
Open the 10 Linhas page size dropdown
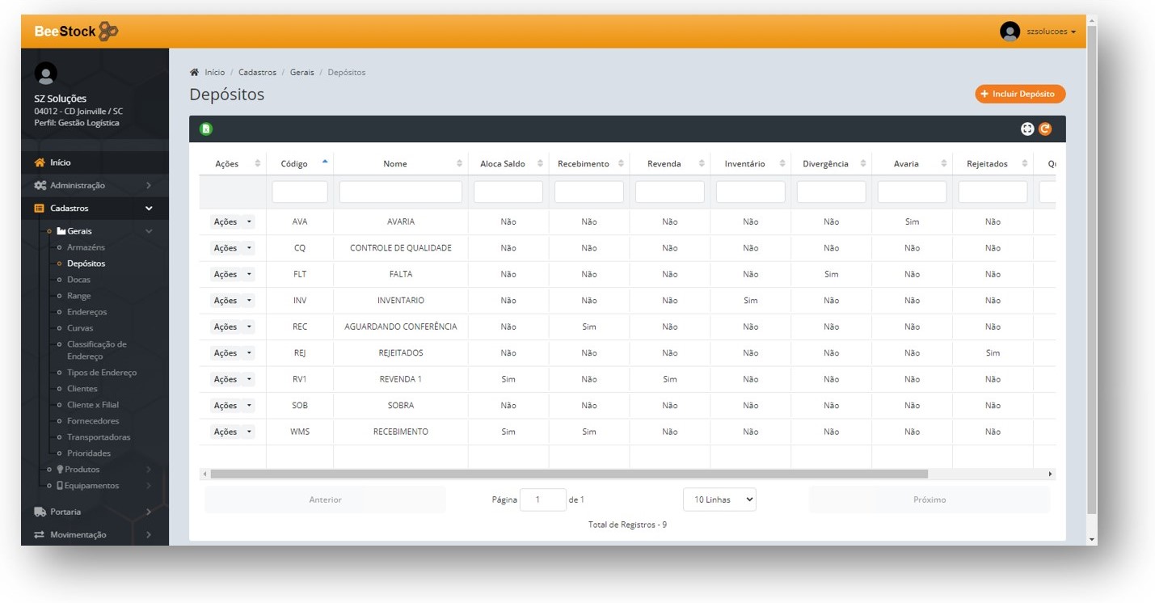(x=719, y=500)
